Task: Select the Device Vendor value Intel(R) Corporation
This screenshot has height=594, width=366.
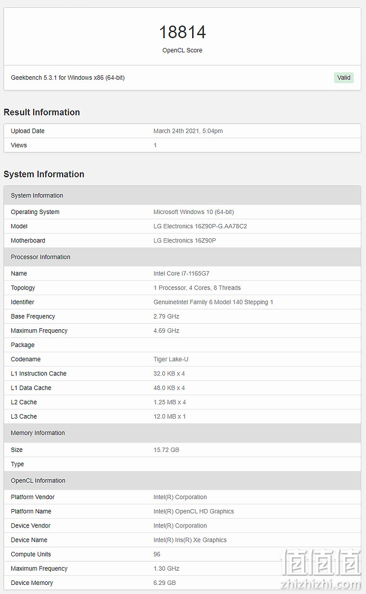Action: 180,526
